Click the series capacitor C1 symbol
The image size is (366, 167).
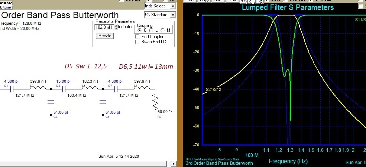(x=12, y=89)
